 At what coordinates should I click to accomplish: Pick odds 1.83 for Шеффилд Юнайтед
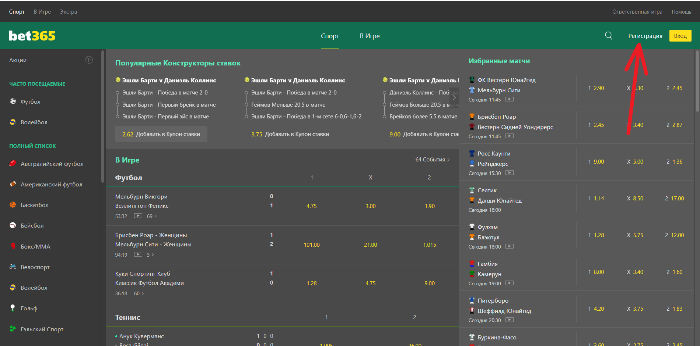674,309
